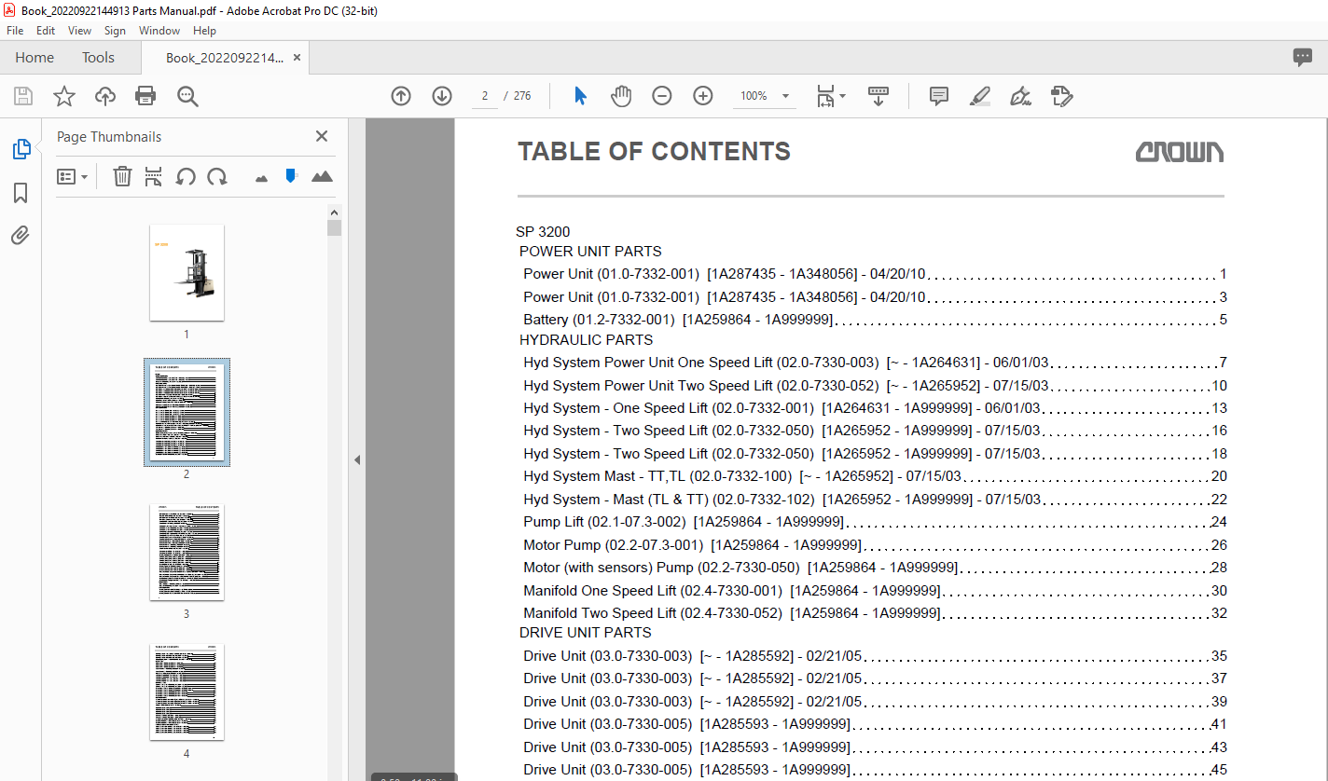Click the POWER UNIT PARTS section heading
Image resolution: width=1328 pixels, height=781 pixels.
[590, 251]
